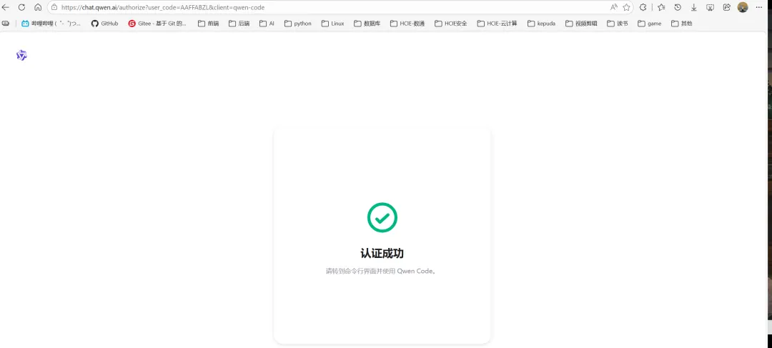Open the Downloads arrow icon
The width and height of the screenshot is (772, 348).
(693, 7)
